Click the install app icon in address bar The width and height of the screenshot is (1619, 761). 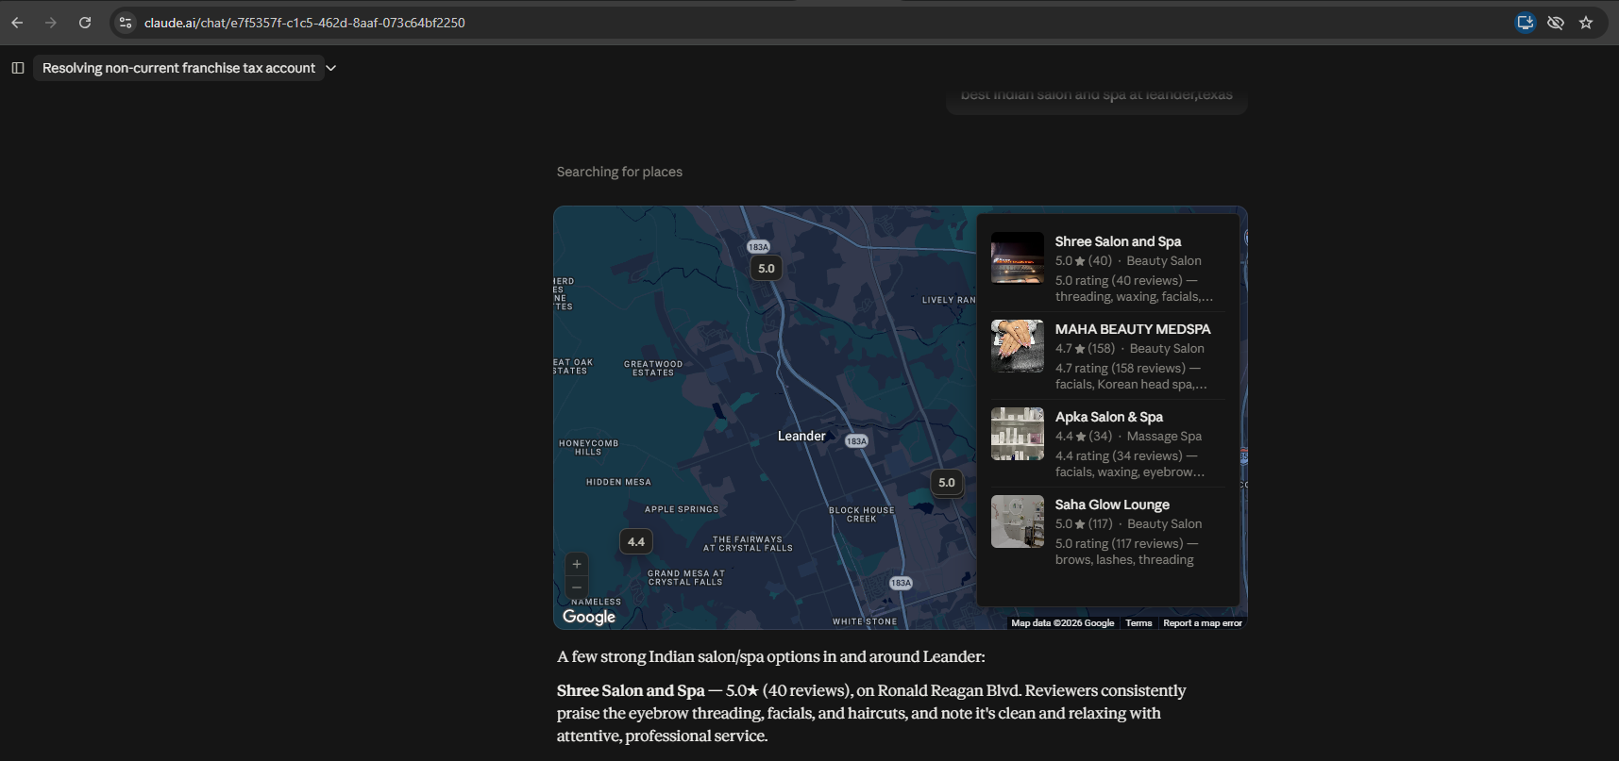(1526, 23)
